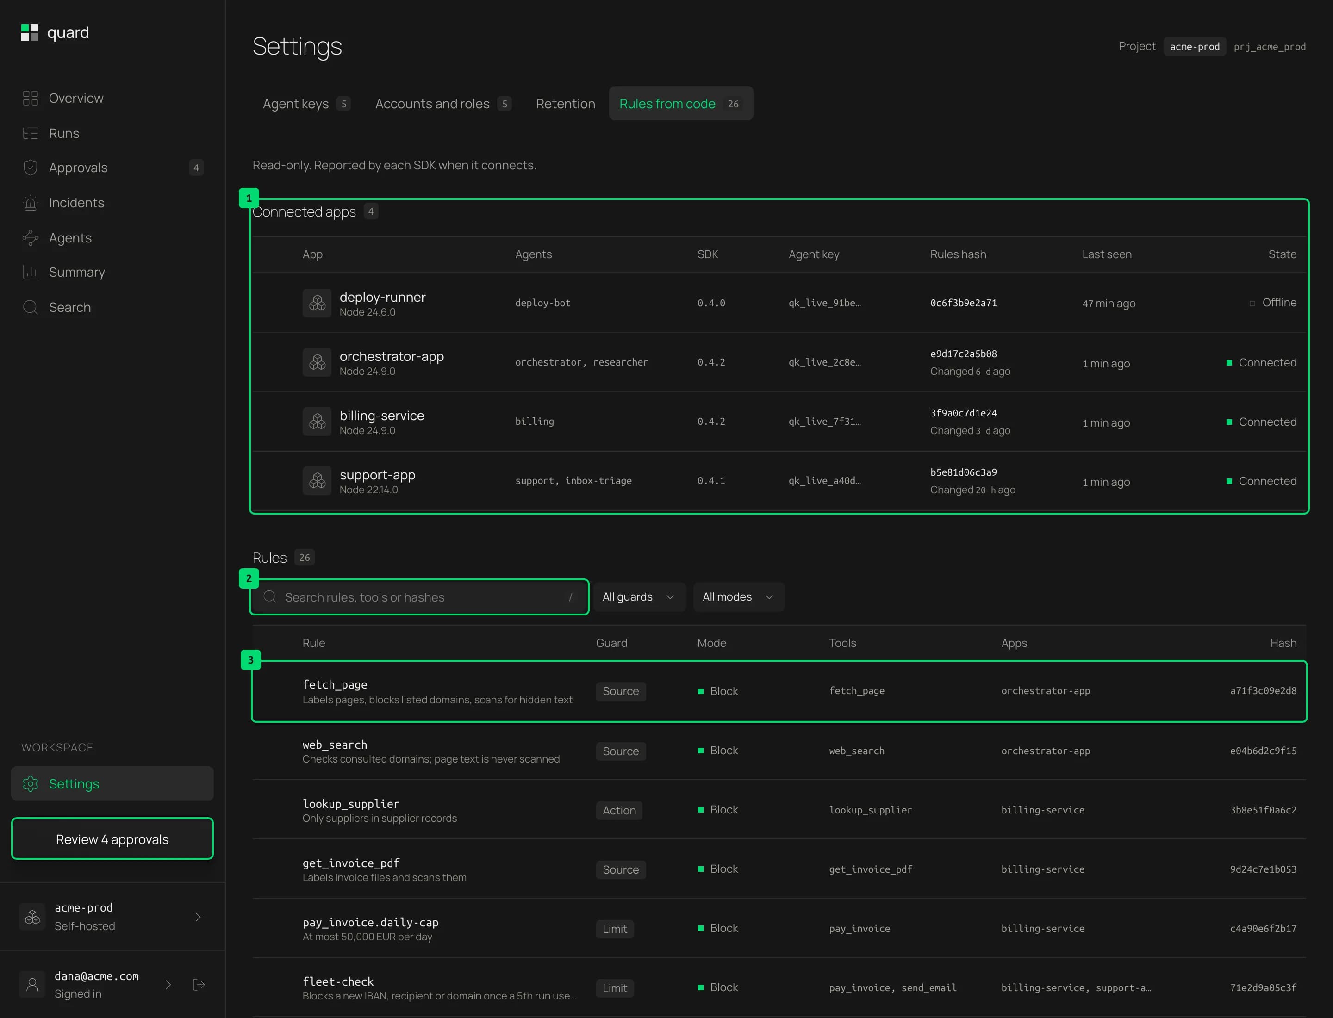This screenshot has height=1018, width=1333.
Task: Click agent key qk_live_2c8e…
Action: (824, 362)
